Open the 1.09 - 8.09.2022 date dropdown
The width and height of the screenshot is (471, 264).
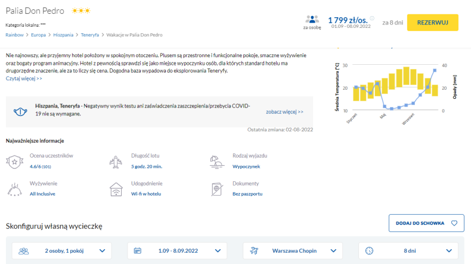tap(177, 250)
